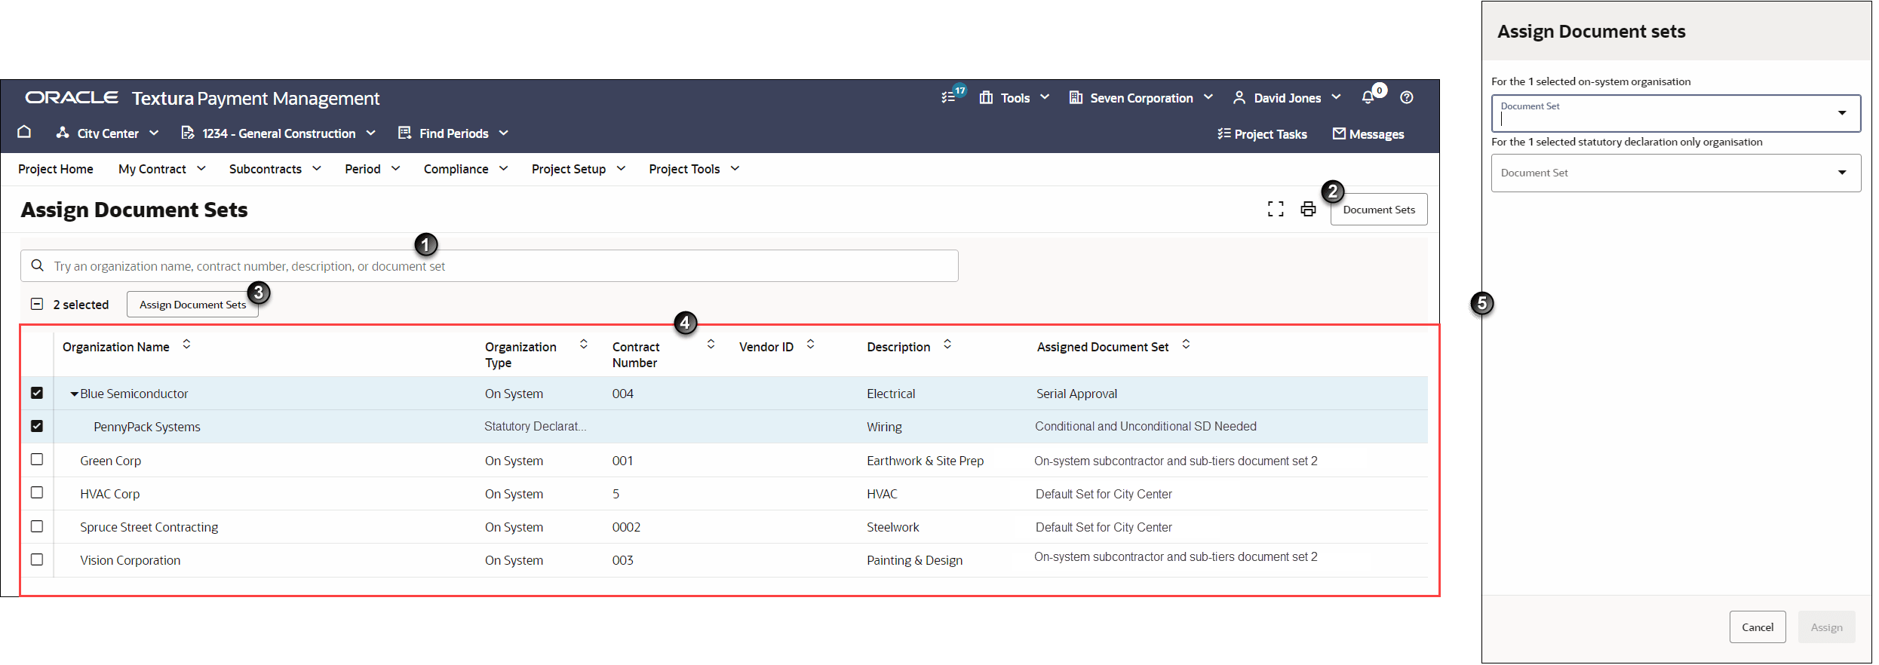Open Messages in header

tap(1368, 133)
